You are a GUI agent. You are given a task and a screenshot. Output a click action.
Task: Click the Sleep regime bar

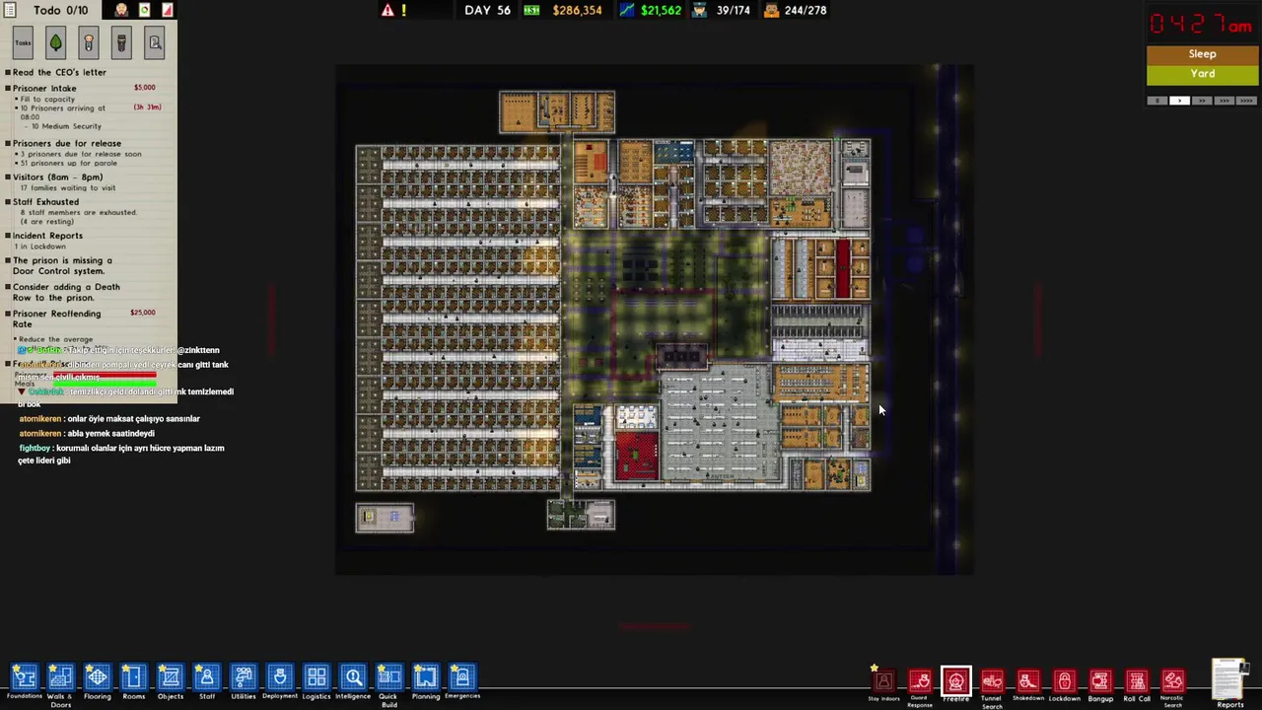point(1202,54)
